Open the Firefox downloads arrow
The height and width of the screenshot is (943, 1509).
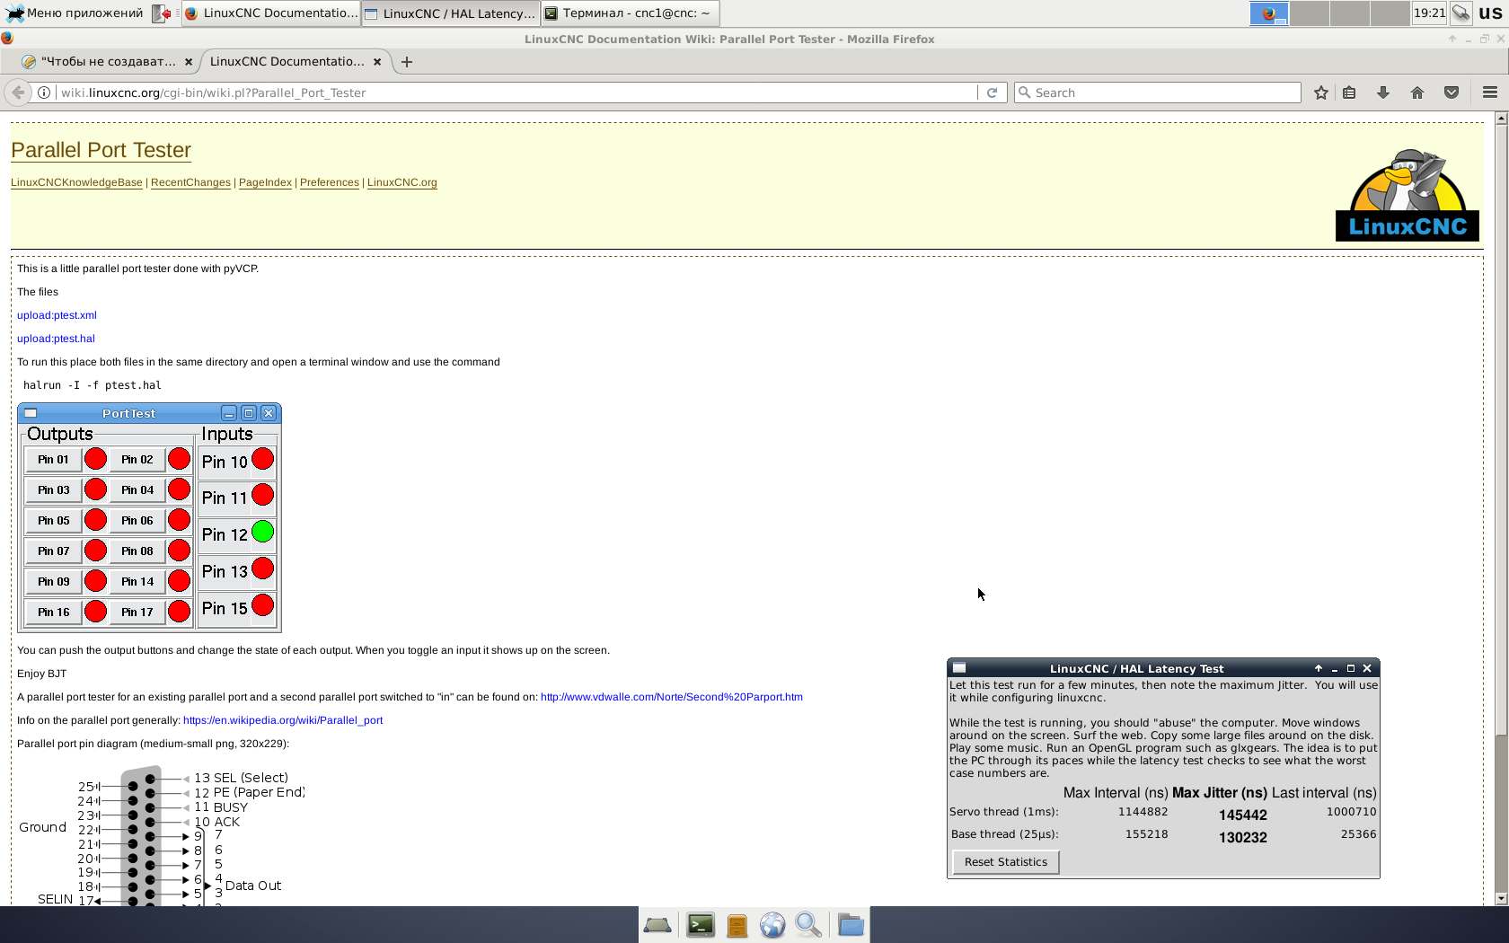pyautogui.click(x=1383, y=93)
